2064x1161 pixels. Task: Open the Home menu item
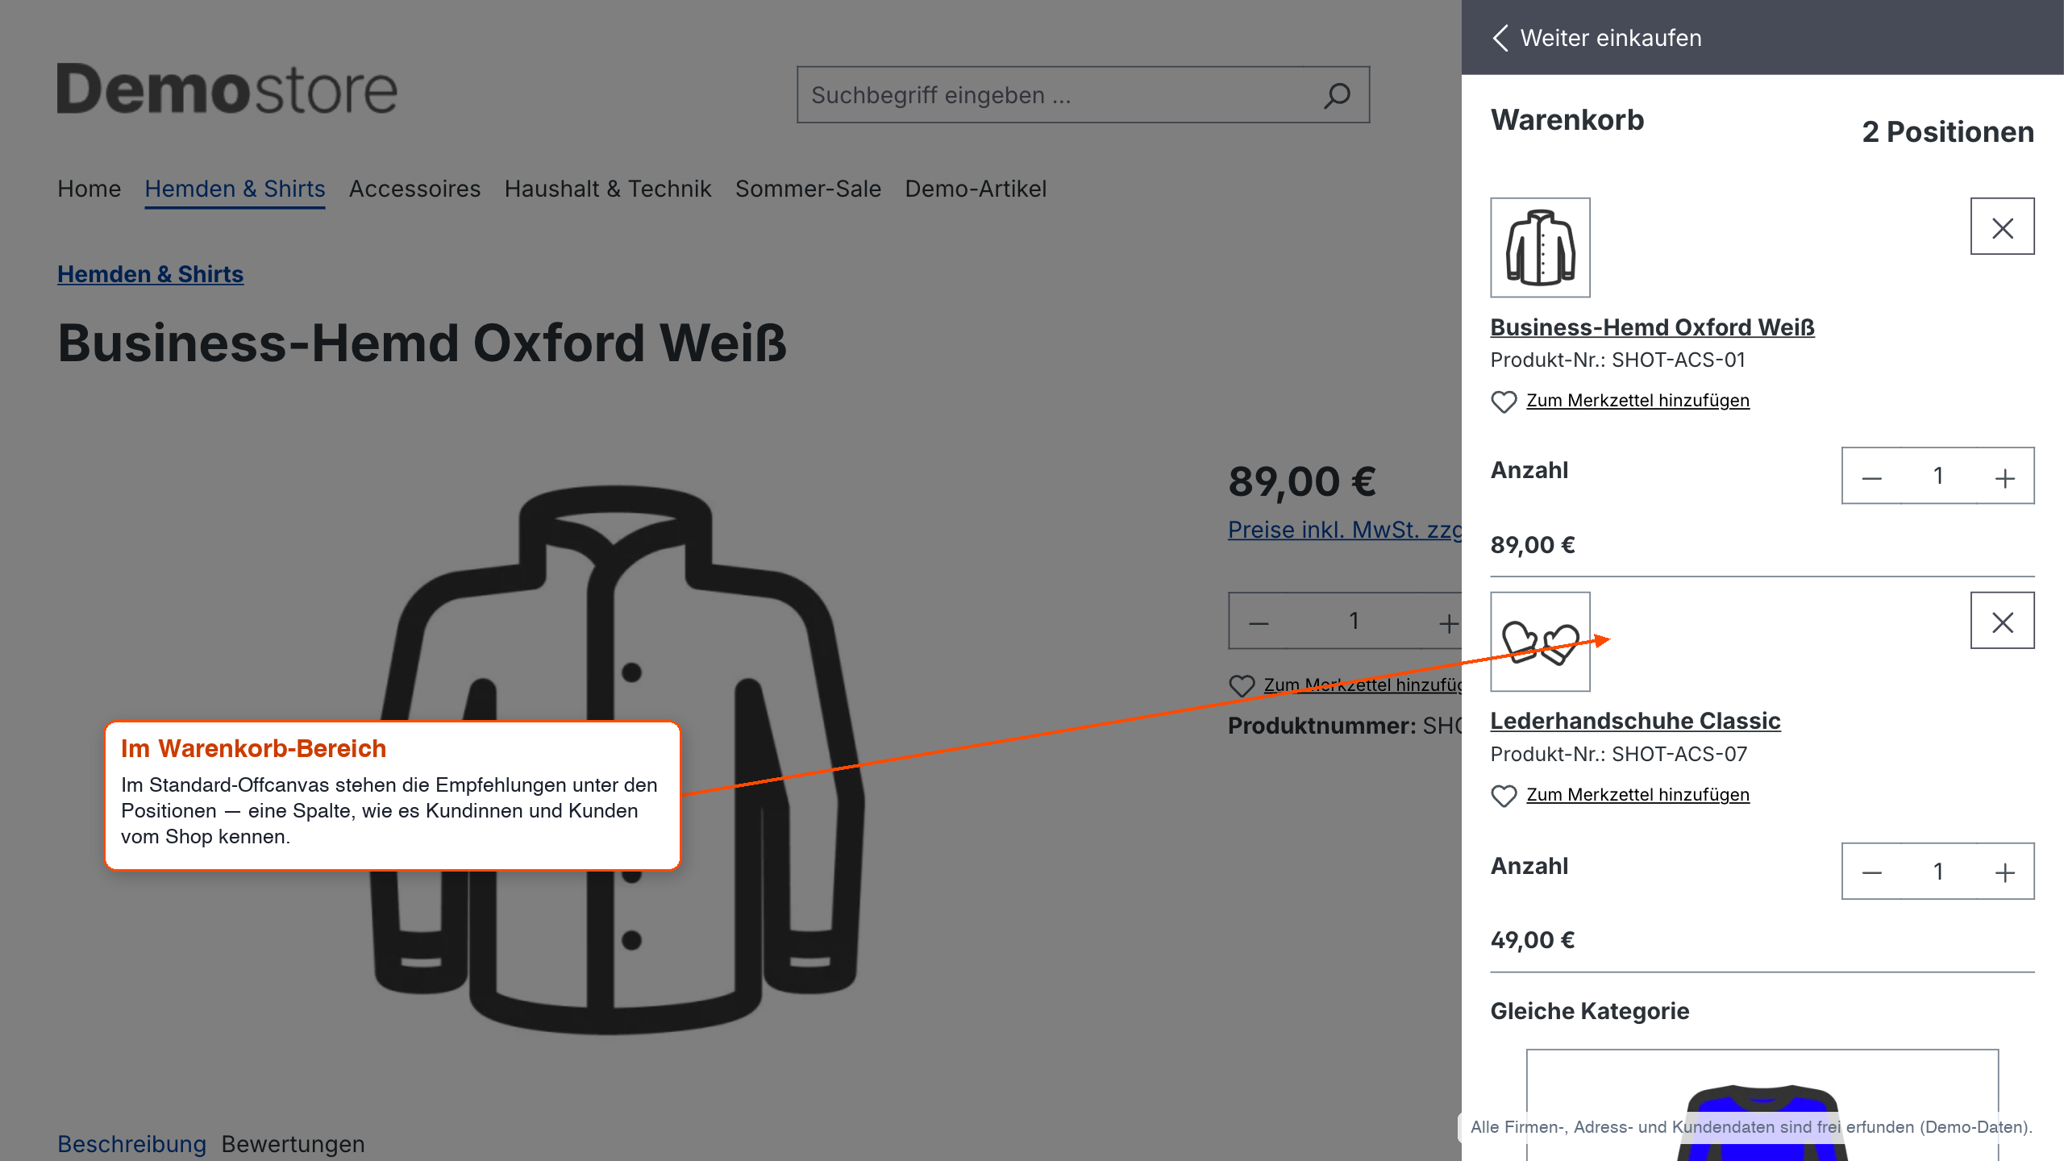89,189
